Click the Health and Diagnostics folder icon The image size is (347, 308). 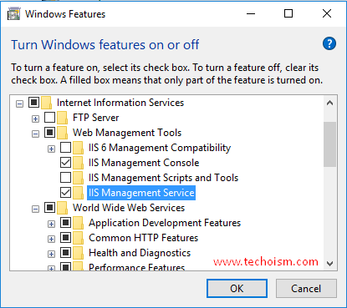[78, 253]
